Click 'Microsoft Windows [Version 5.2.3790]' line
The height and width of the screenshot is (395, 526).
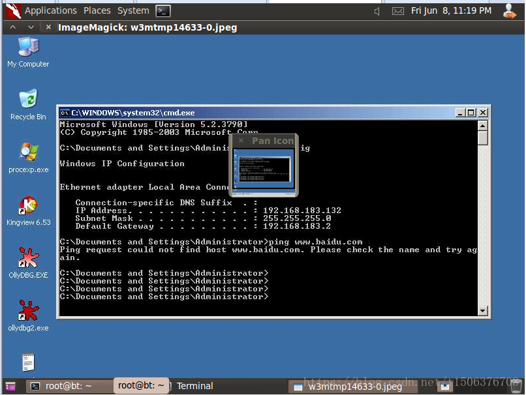pyautogui.click(x=153, y=124)
